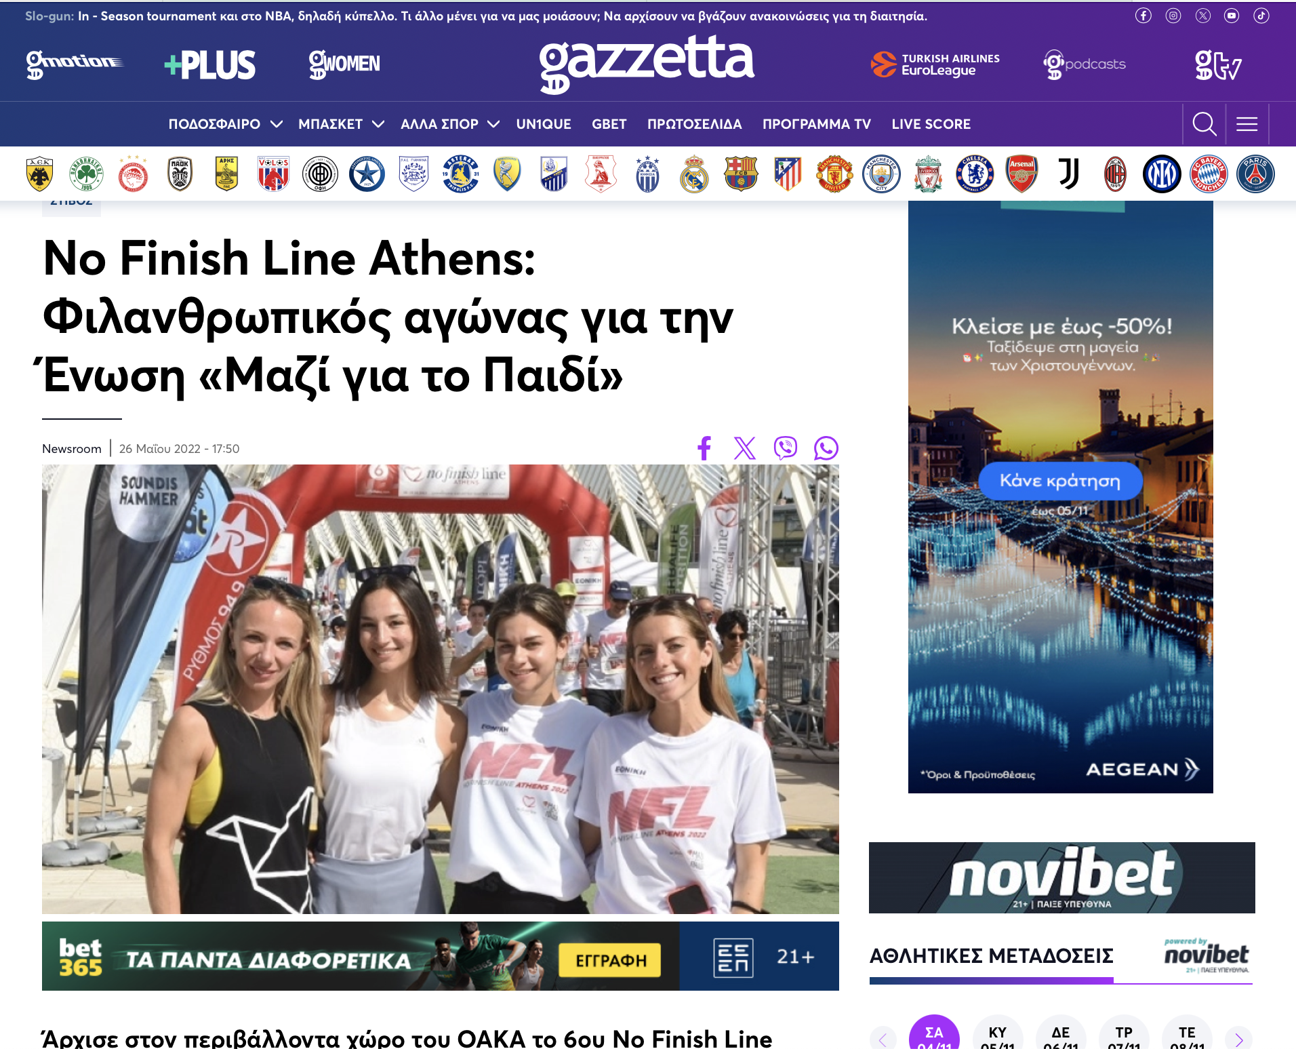Visit Gazzetta's Instagram page icon

1173,16
